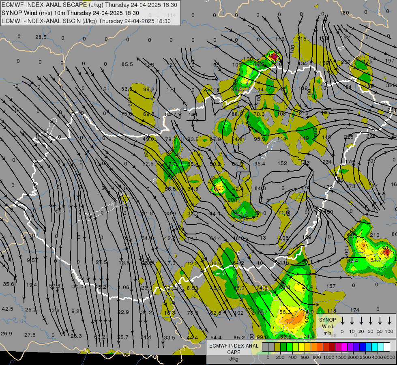Click the map value 197
Image resolution: width=397 pixels, height=365 pixels.
[x=390, y=60]
